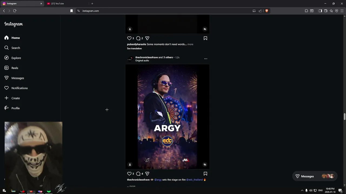The height and width of the screenshot is (194, 346).
Task: Go back in browser history
Action: pos(4,11)
